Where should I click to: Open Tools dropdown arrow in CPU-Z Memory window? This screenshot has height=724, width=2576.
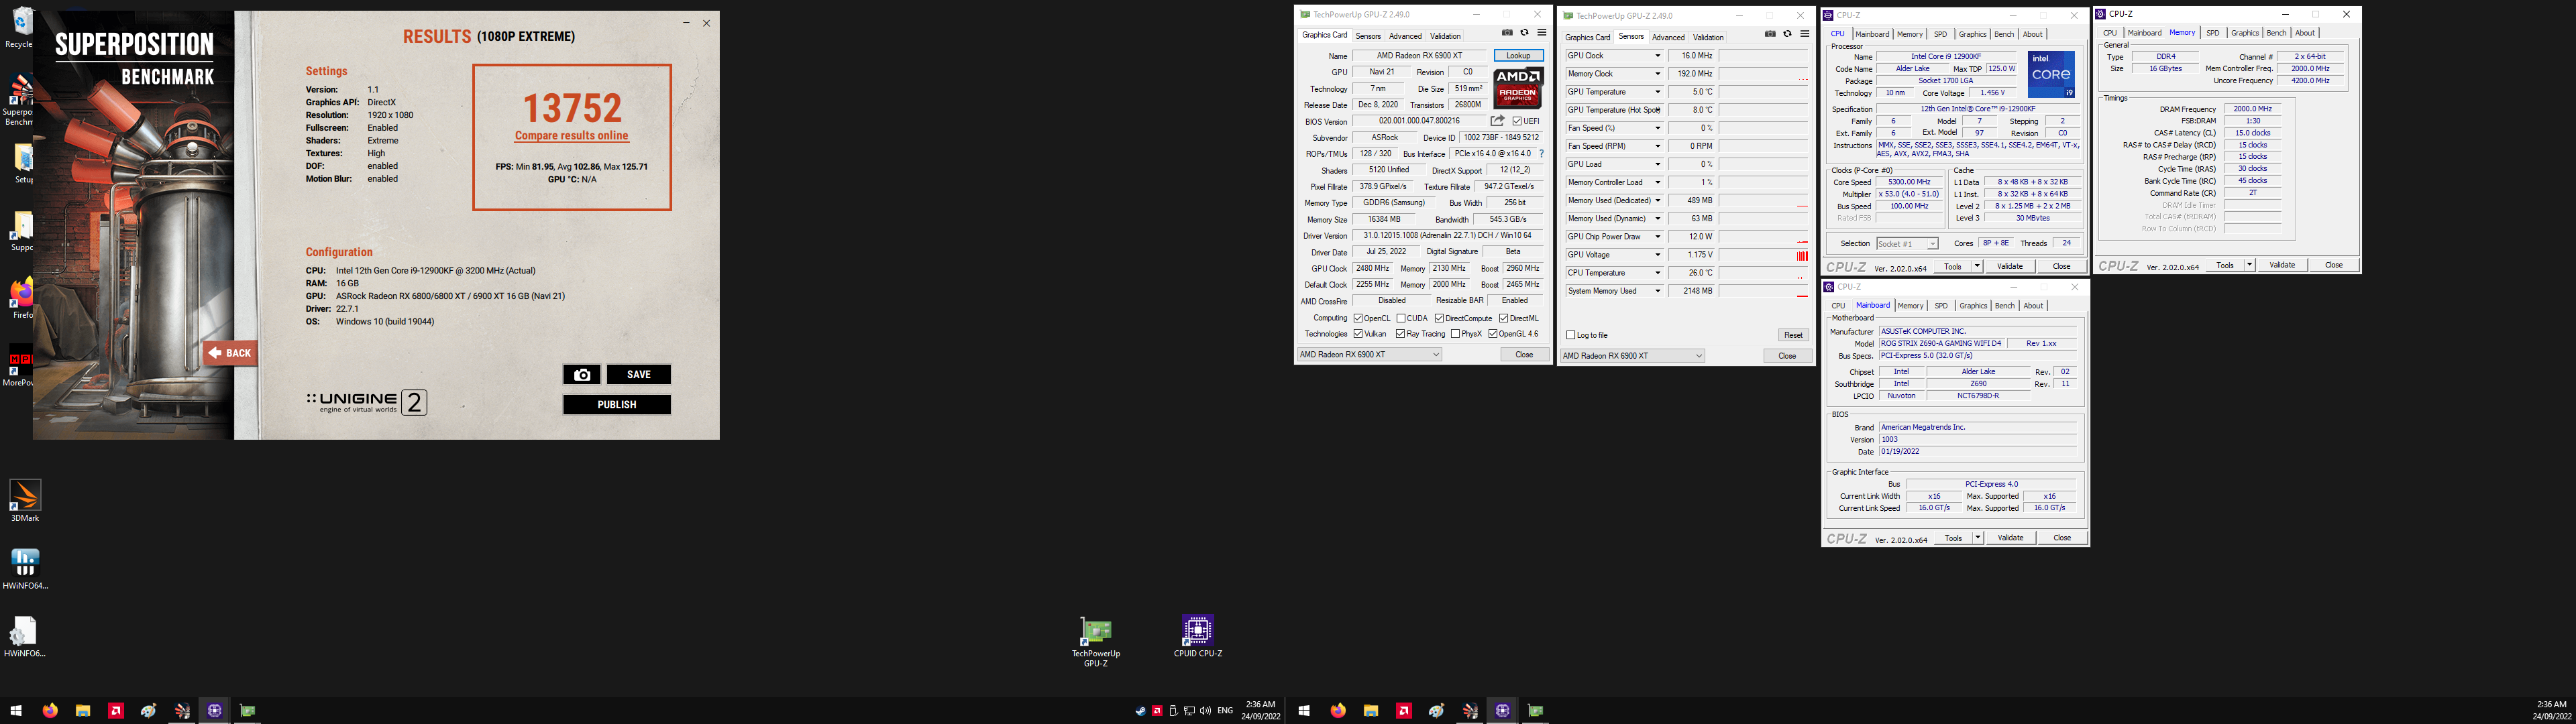point(2250,265)
